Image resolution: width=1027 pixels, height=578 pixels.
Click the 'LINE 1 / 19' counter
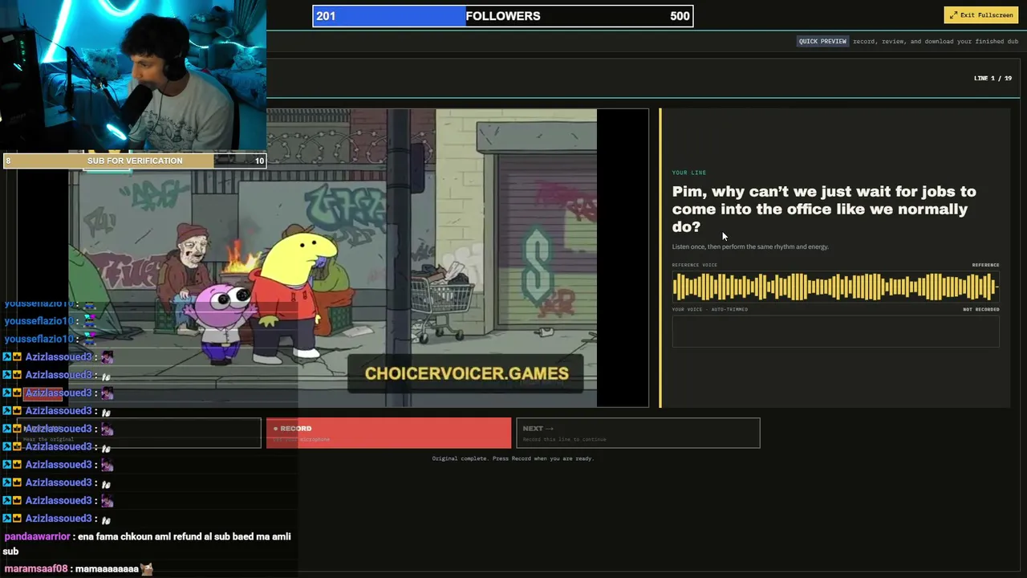pyautogui.click(x=992, y=78)
